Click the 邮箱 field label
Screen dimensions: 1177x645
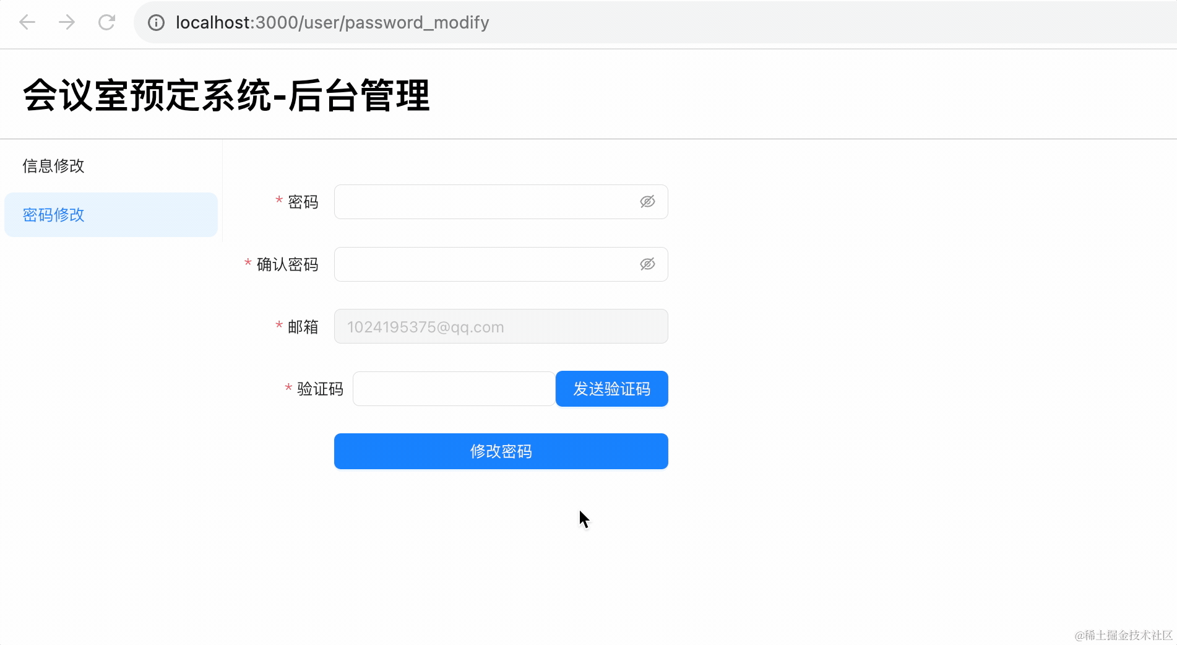coord(303,327)
